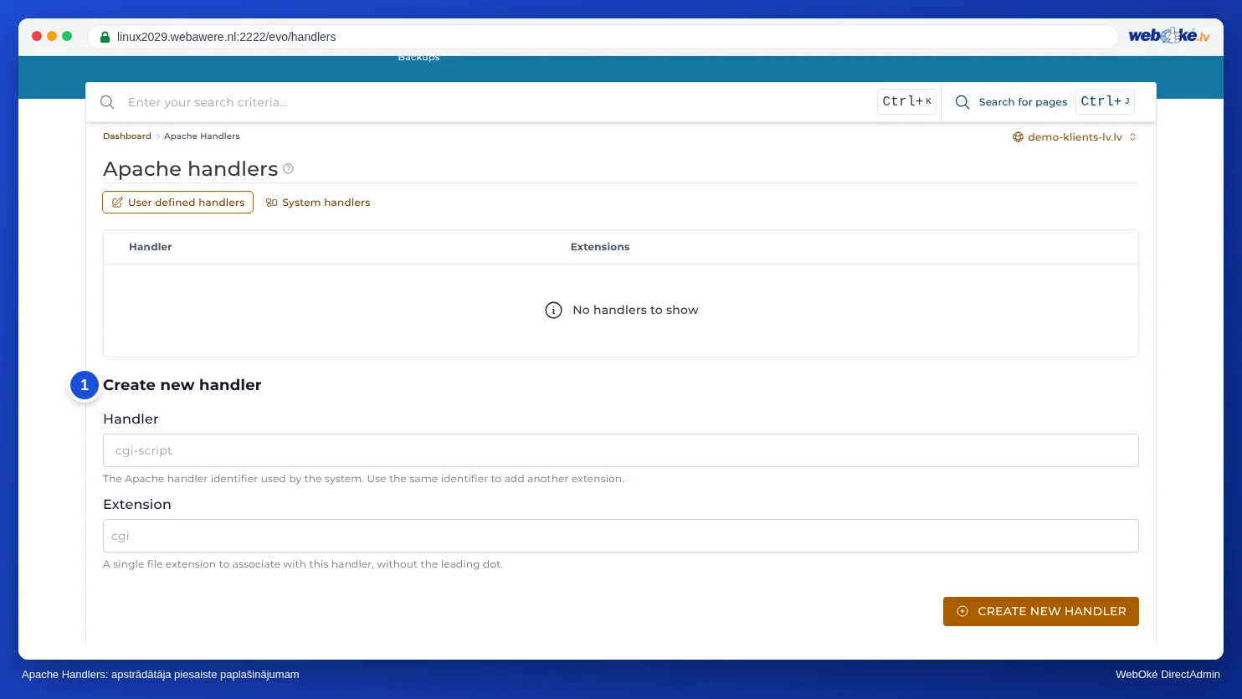
Task: Click the Create new handler heading
Action: tap(182, 385)
